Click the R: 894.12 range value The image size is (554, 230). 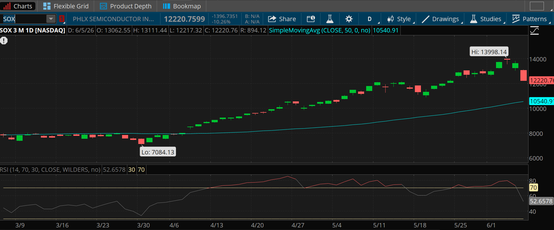(x=253, y=30)
